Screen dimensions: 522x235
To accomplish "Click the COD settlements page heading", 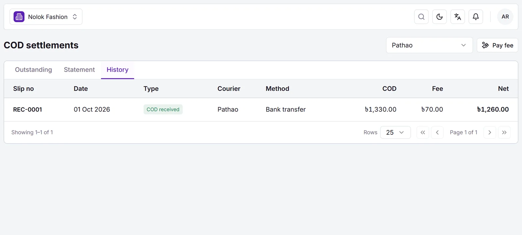I will pos(41,45).
